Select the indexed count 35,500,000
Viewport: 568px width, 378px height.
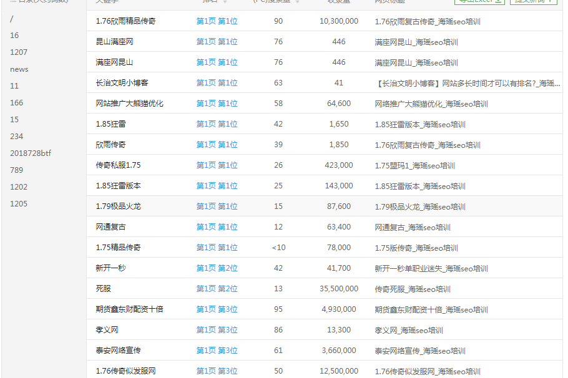click(x=339, y=289)
